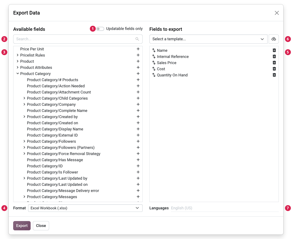Viewport: 292px width, 239px height.
Task: Expand Pricelist Rules tree node
Action: click(x=17, y=55)
